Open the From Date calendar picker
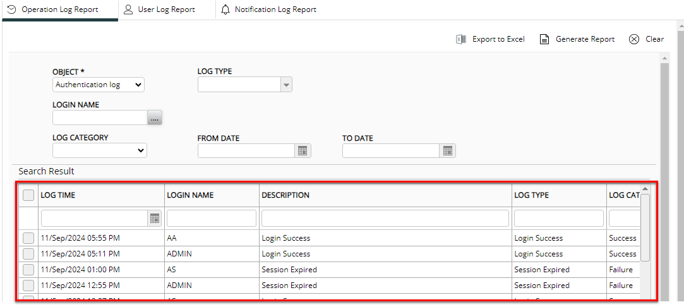 pos(303,151)
